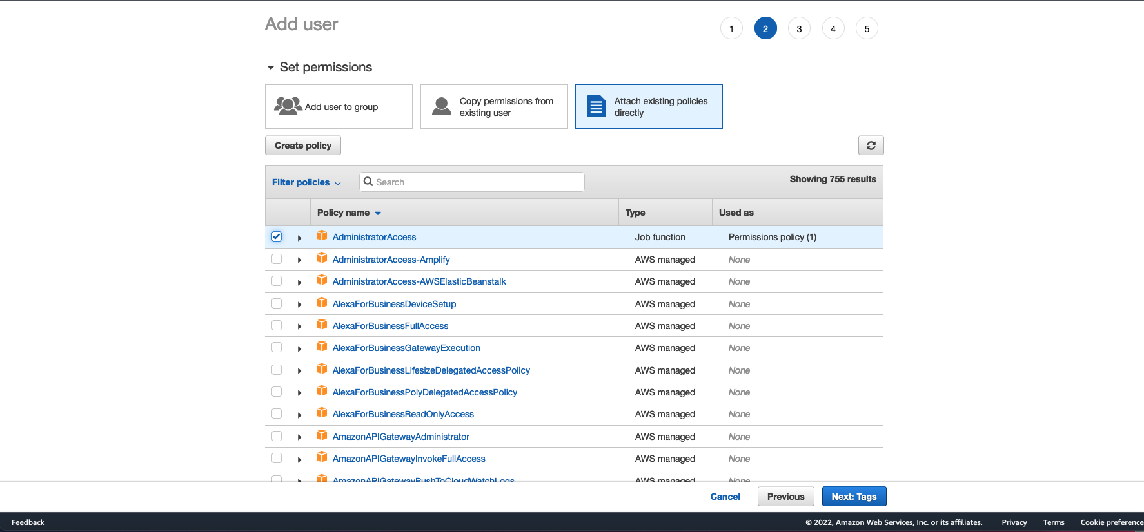Choose Add user to group option
The height and width of the screenshot is (532, 1144).
pyautogui.click(x=339, y=106)
